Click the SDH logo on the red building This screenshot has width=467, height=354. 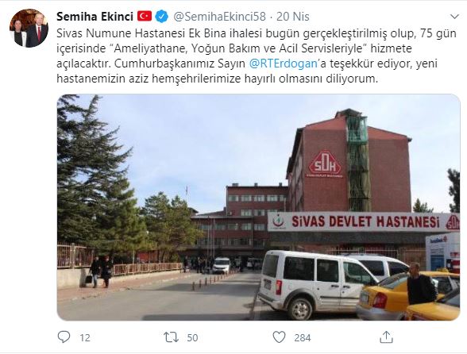coord(325,164)
